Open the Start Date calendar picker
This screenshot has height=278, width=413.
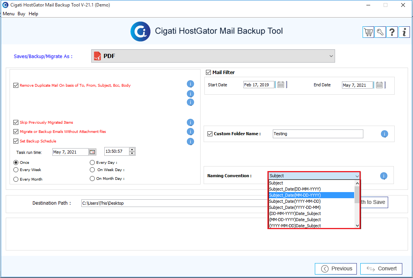281,85
